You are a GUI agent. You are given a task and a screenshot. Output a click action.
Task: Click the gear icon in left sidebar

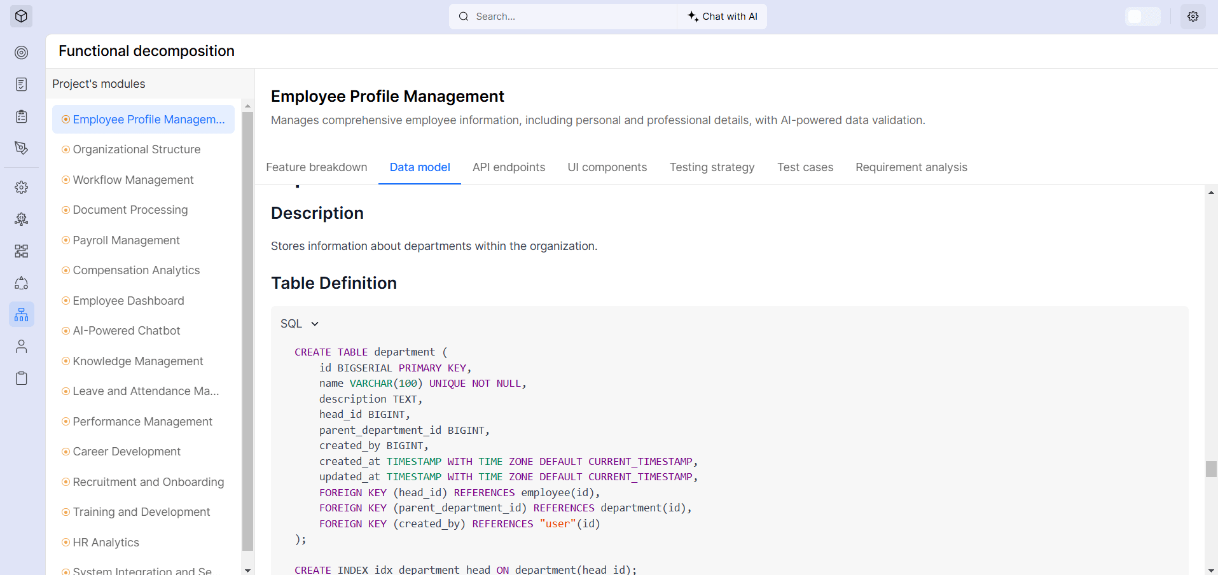22,188
